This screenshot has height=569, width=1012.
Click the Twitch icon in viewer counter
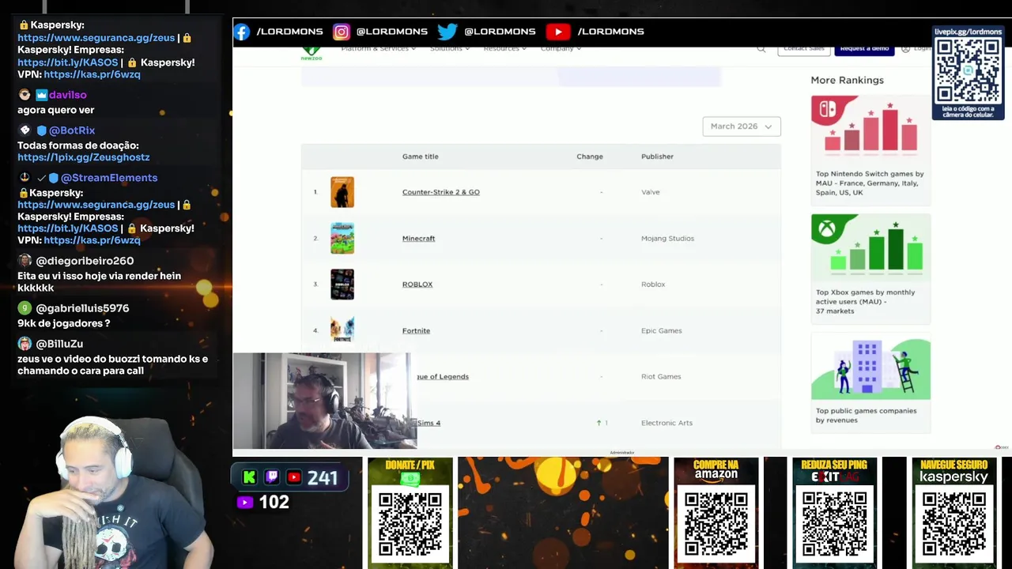pyautogui.click(x=271, y=477)
